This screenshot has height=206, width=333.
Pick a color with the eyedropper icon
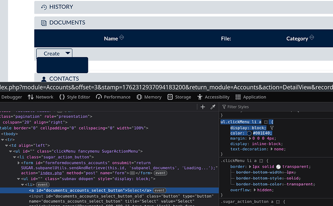(x=212, y=107)
